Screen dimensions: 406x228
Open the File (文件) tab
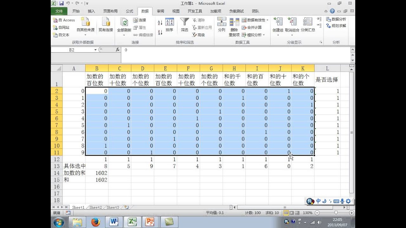coord(59,11)
